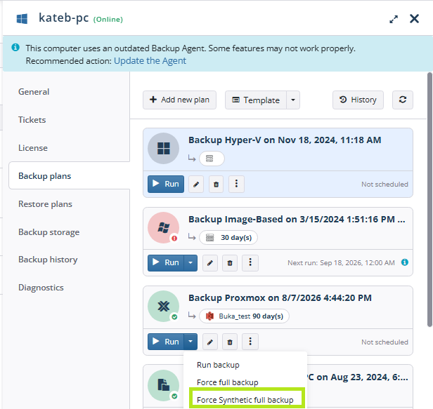Open the three-dot menu for Proxmox plan

point(250,342)
